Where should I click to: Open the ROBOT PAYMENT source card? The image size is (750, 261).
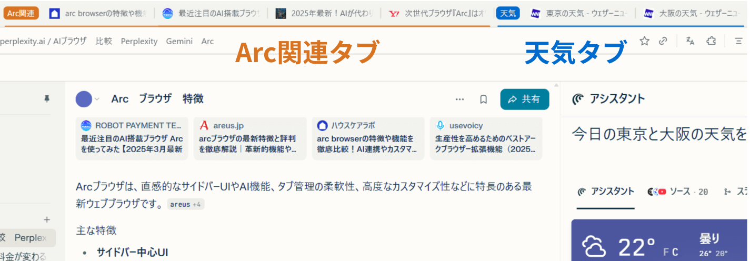pyautogui.click(x=132, y=139)
